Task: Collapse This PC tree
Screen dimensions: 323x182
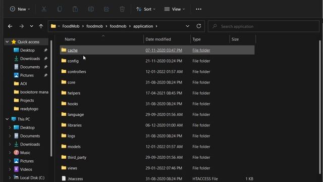Action: click(7, 119)
